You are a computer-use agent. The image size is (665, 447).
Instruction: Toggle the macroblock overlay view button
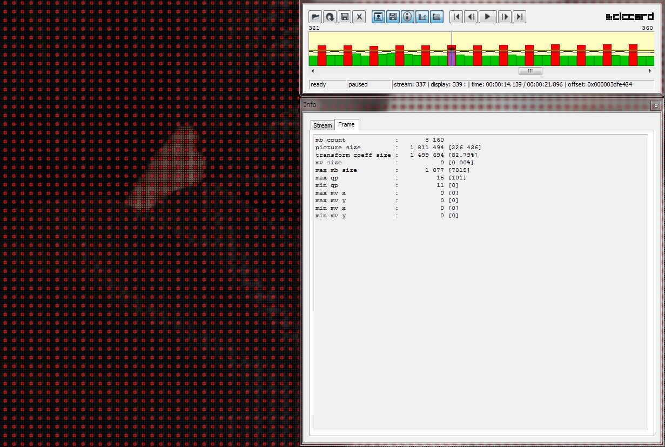click(393, 17)
